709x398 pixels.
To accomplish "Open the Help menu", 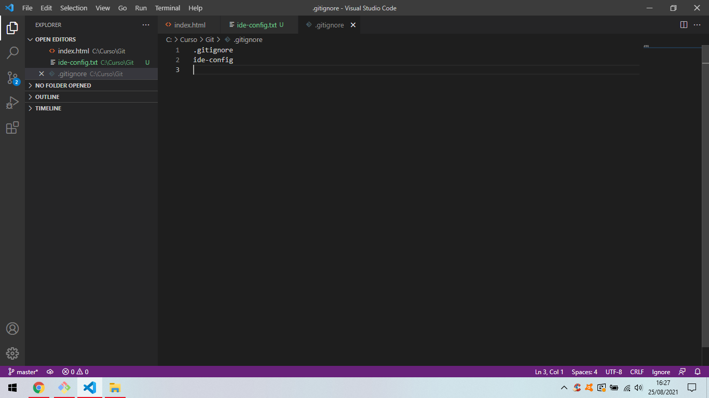I will click(x=196, y=8).
